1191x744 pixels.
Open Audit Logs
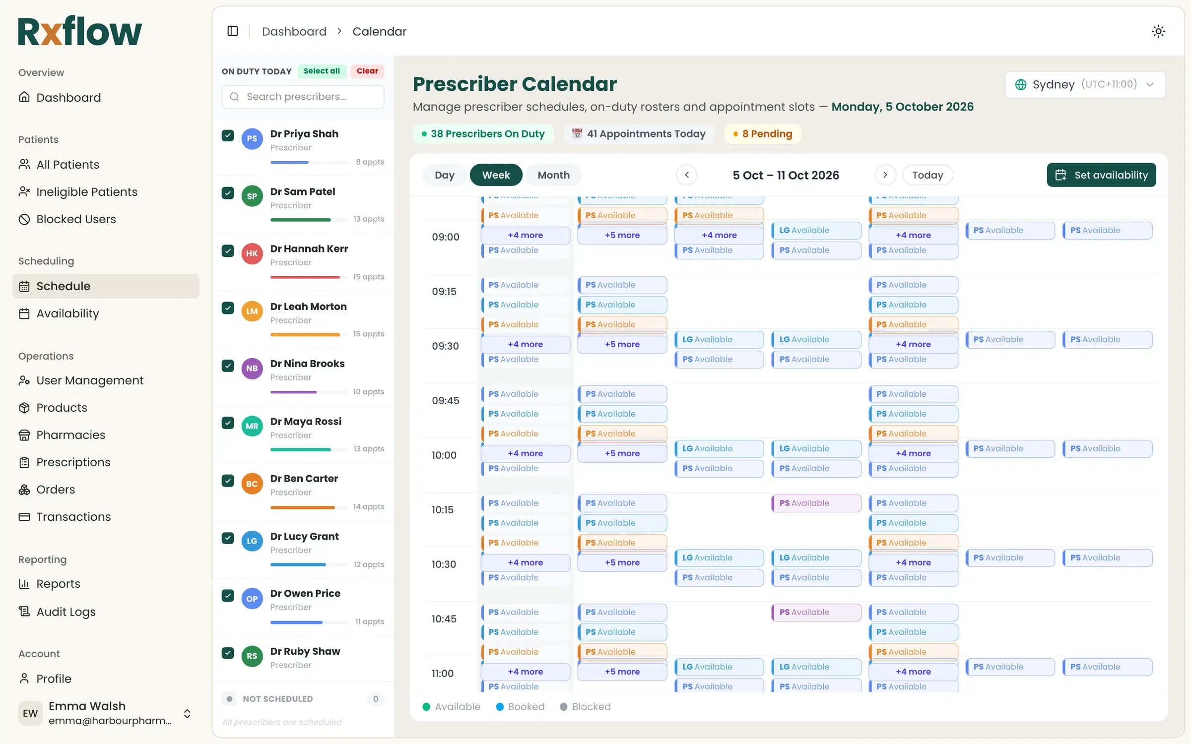pos(106,612)
